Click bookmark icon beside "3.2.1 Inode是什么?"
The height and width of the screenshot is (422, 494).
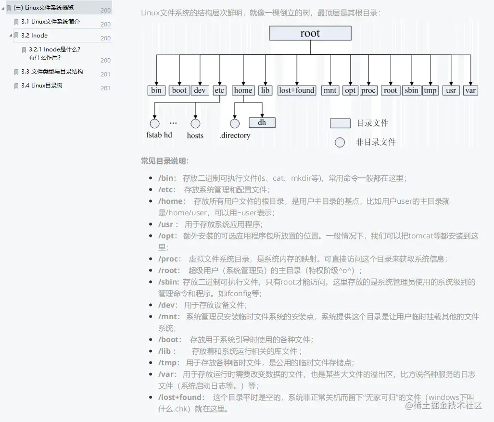[24, 50]
